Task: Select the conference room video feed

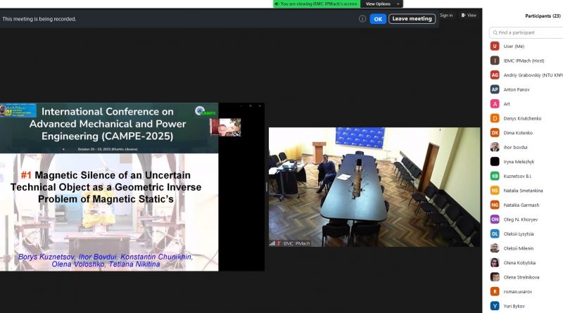Action: 374,186
